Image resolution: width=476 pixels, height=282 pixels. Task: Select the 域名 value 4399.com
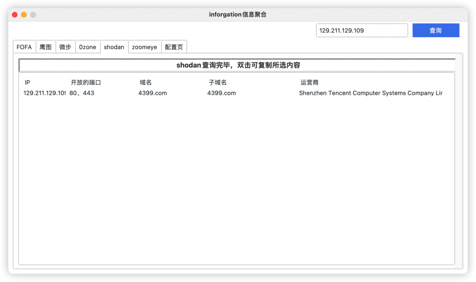[x=152, y=93]
